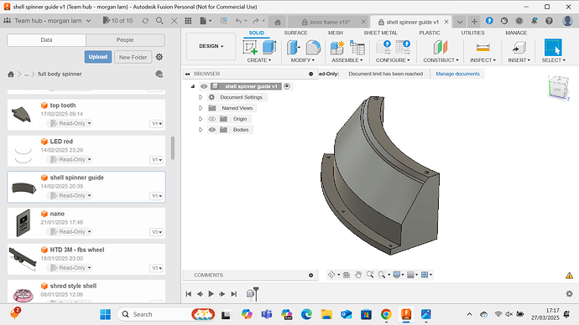Image resolution: width=579 pixels, height=325 pixels.
Task: Click the Fillet icon in Modify group
Action: pos(313,48)
